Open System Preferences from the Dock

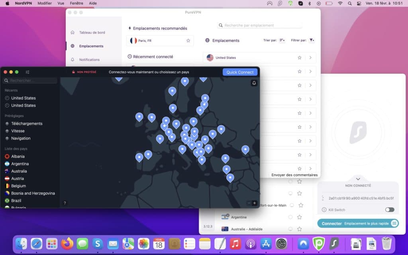[x=281, y=244]
